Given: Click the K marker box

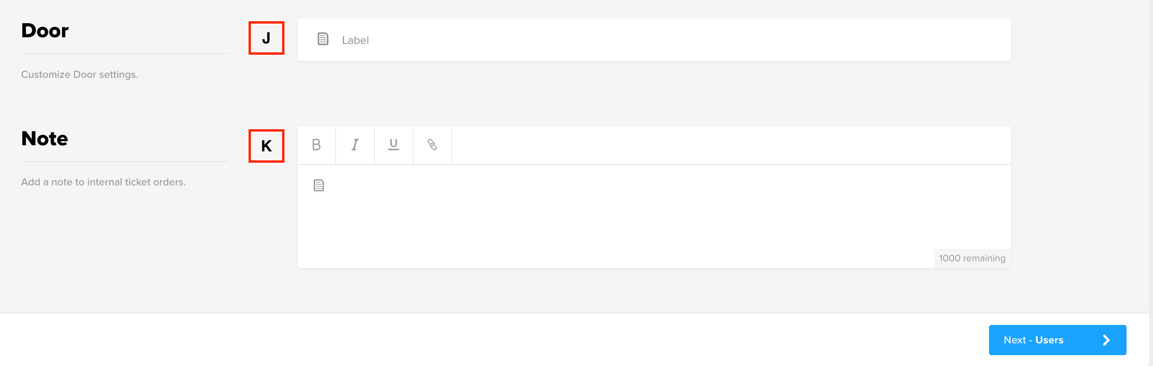Looking at the screenshot, I should click(267, 146).
